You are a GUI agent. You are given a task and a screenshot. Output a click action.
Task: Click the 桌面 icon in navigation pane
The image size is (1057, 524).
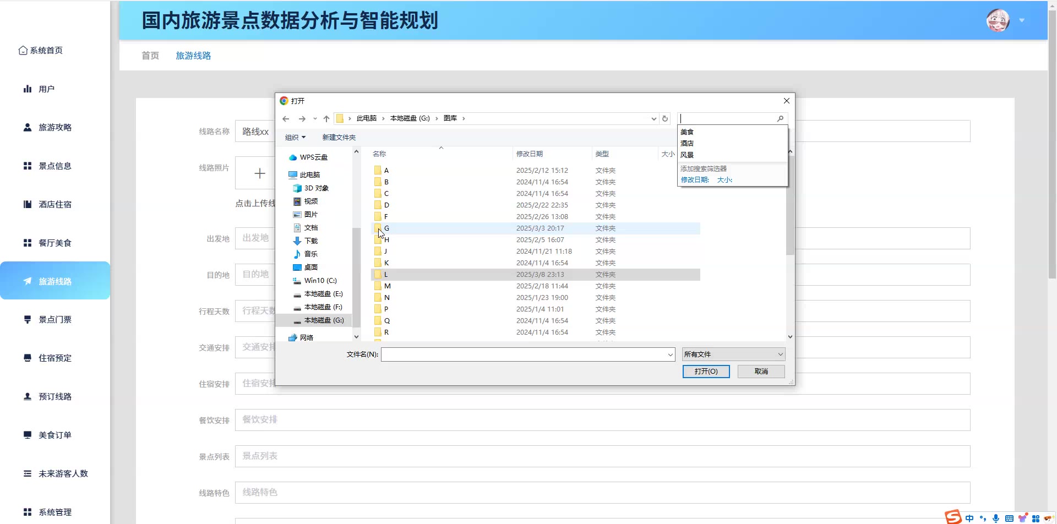[x=297, y=268]
